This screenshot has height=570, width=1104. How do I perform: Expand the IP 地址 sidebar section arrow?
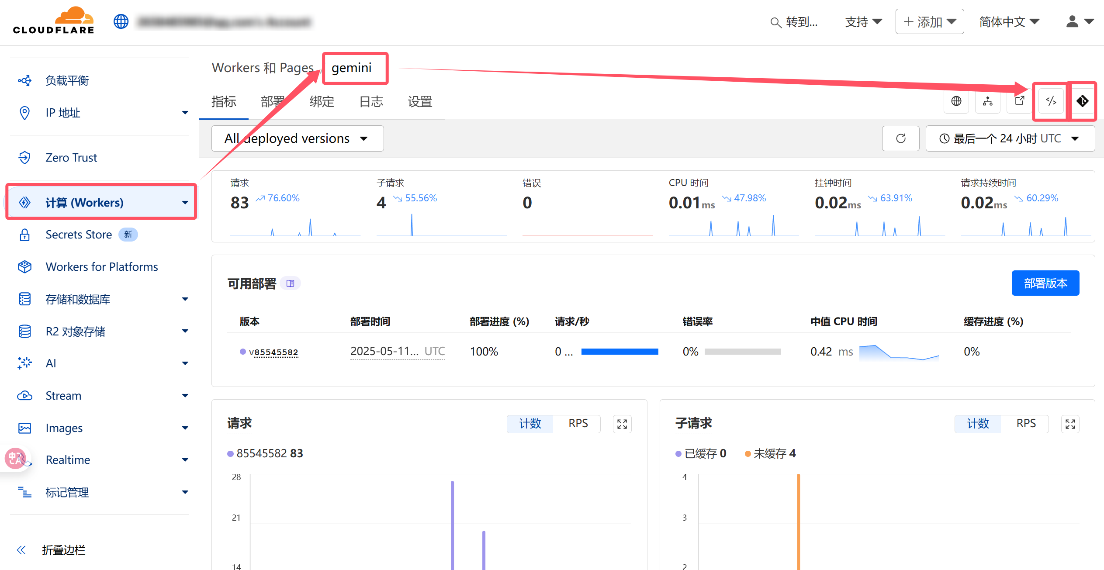(x=185, y=113)
